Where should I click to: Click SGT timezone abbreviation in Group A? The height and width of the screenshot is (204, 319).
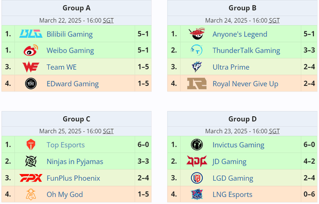[x=108, y=20]
